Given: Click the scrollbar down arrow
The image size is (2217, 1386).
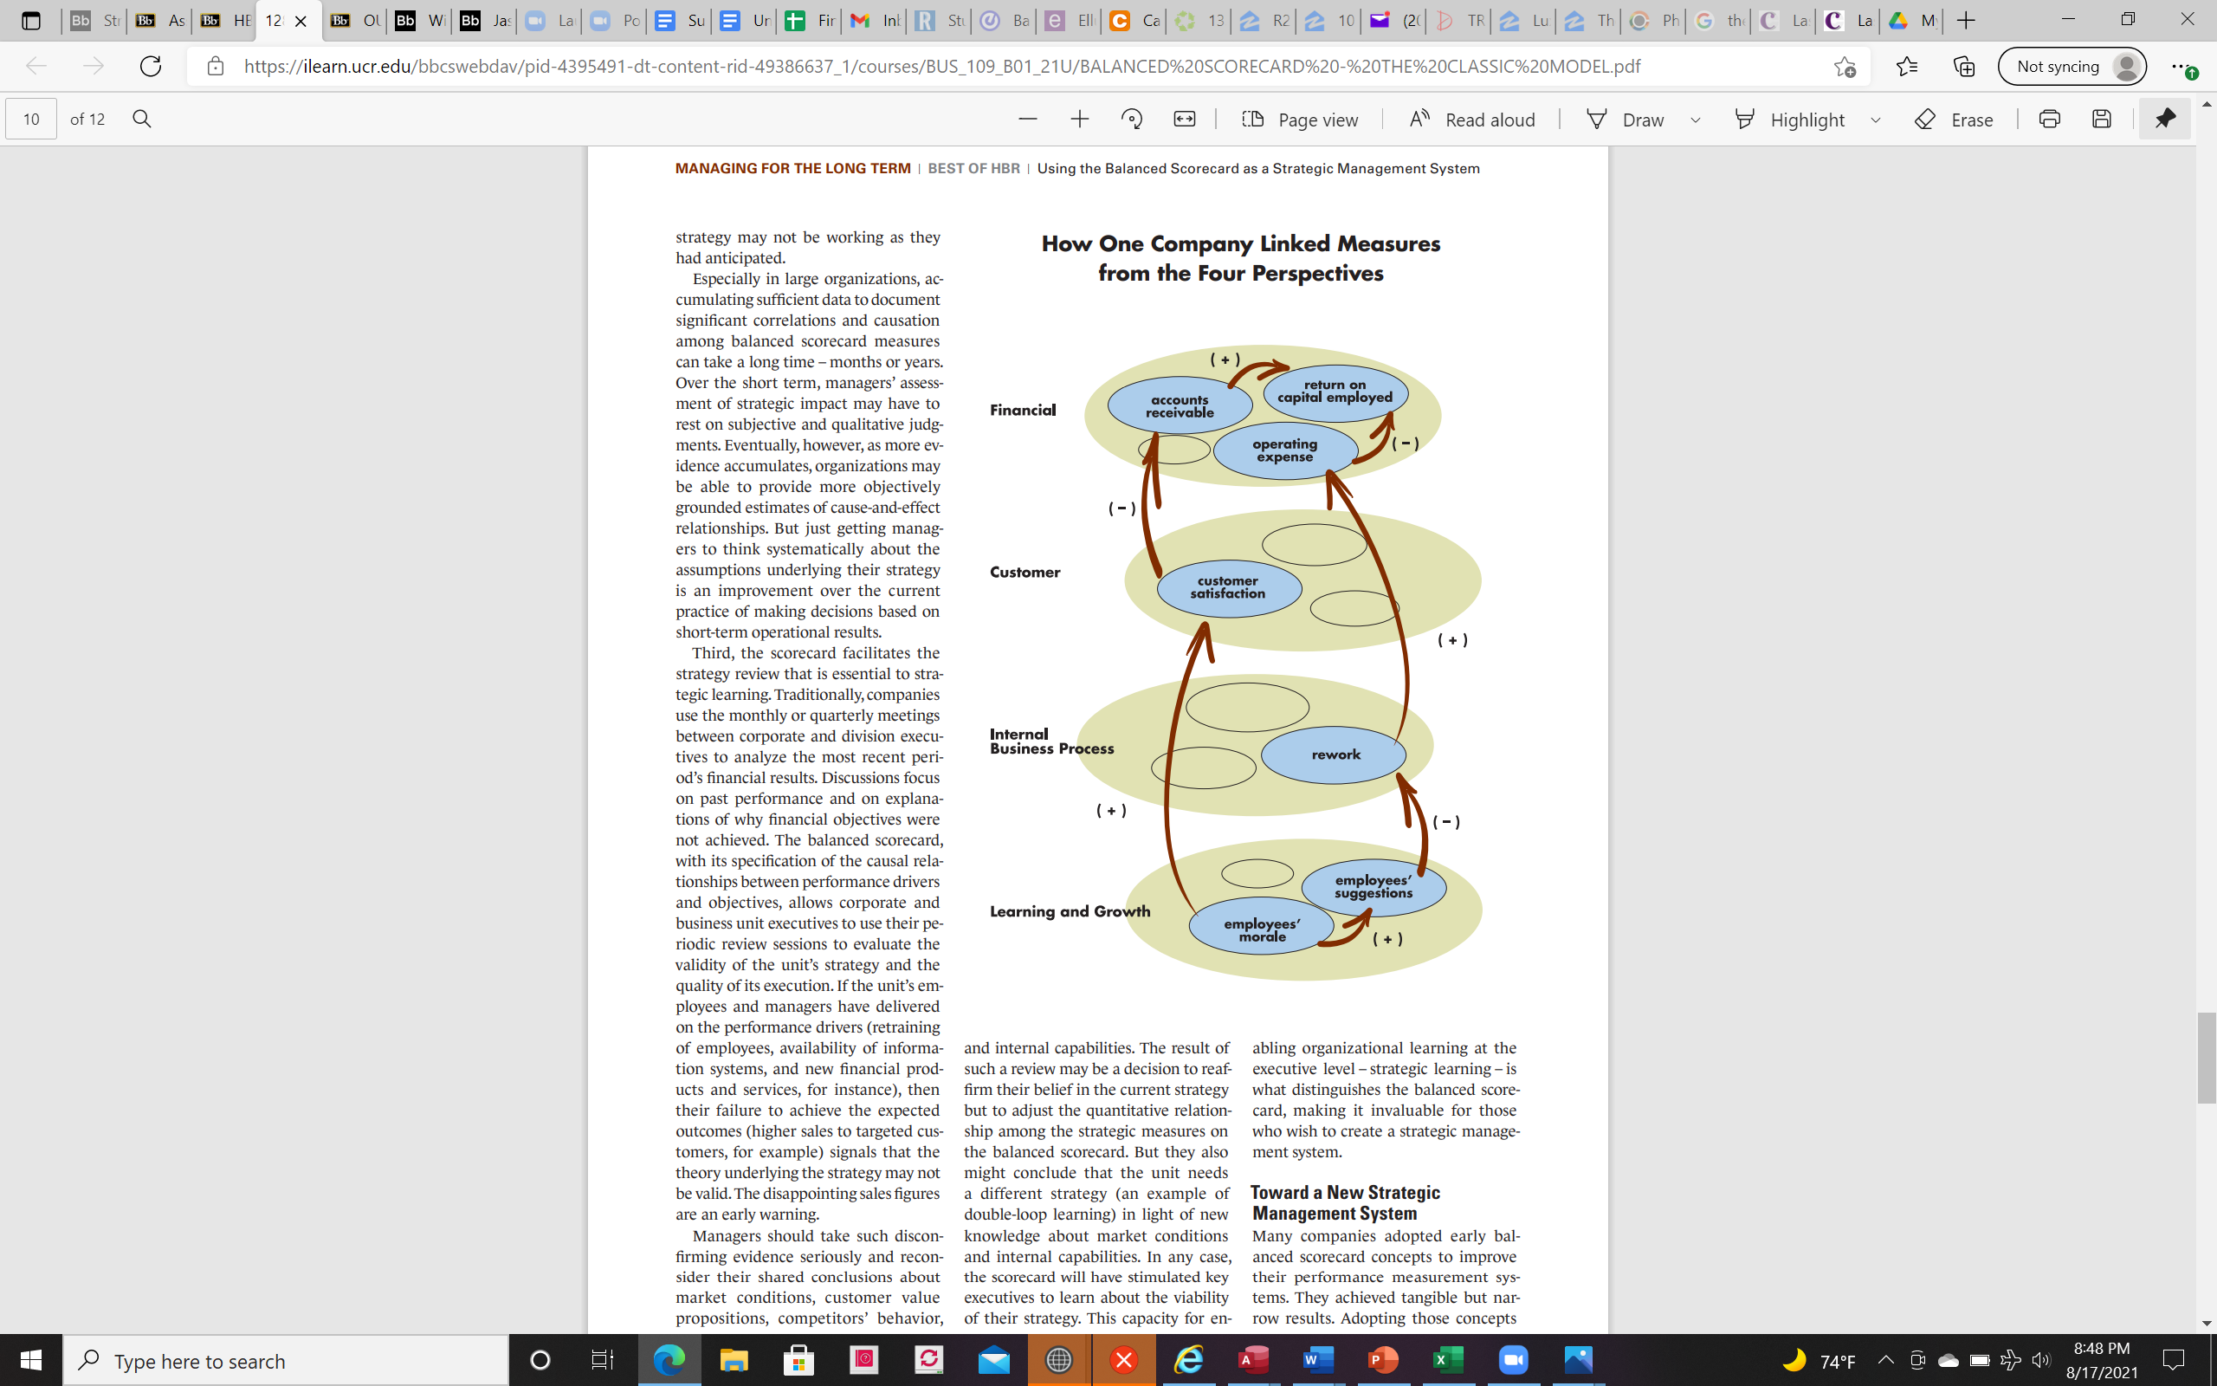Looking at the screenshot, I should [2206, 1324].
